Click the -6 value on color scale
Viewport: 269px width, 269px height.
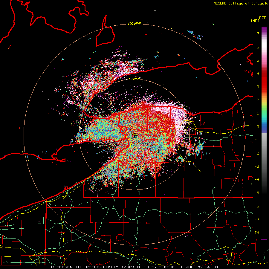(257, 206)
